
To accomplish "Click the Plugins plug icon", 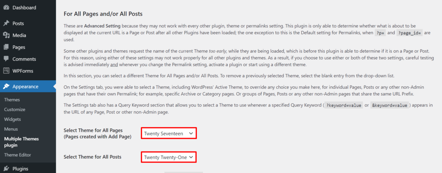I will [x=6, y=169].
